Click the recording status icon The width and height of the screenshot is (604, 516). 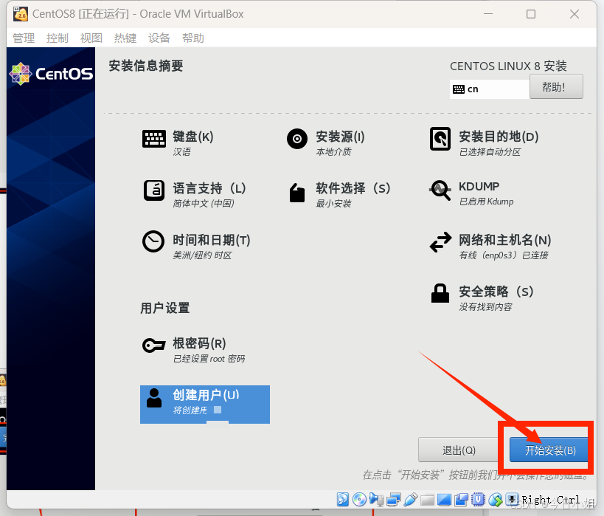coord(461,500)
